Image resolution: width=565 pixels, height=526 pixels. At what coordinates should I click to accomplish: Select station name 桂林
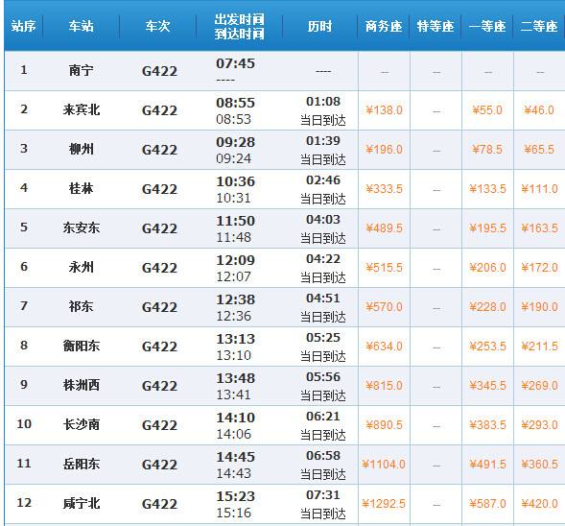coord(82,188)
